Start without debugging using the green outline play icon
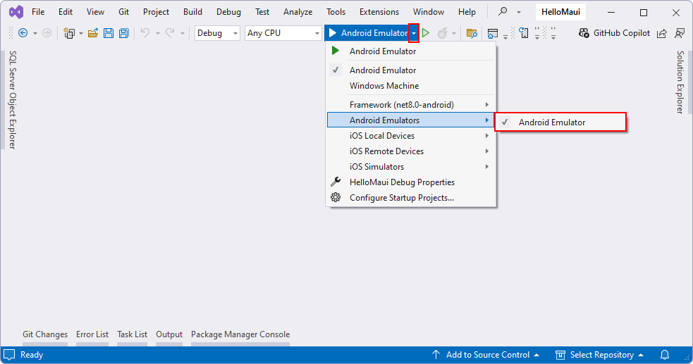693x364 pixels. pyautogui.click(x=426, y=33)
